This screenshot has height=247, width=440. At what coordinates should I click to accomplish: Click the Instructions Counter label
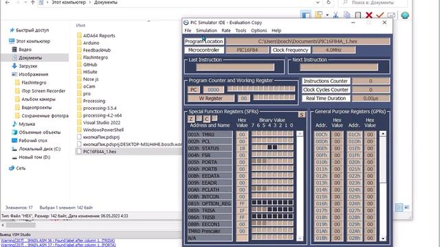[x=326, y=81]
